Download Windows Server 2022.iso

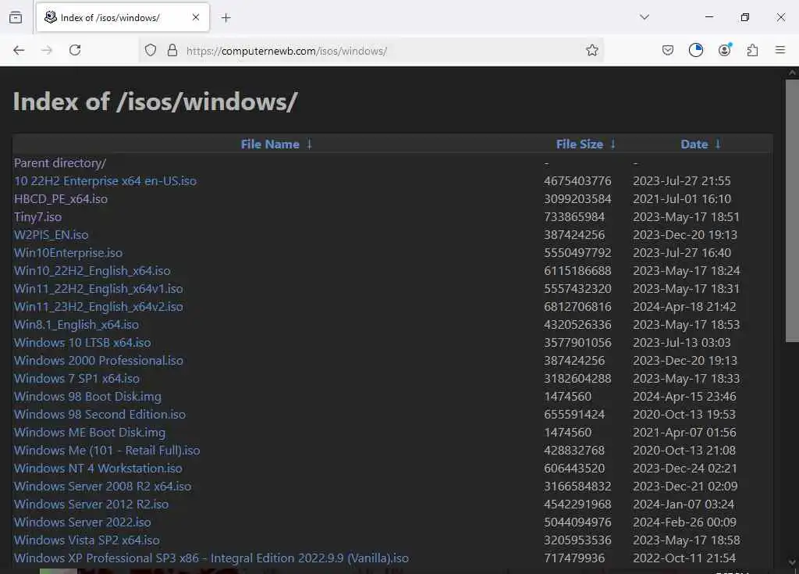(x=82, y=522)
